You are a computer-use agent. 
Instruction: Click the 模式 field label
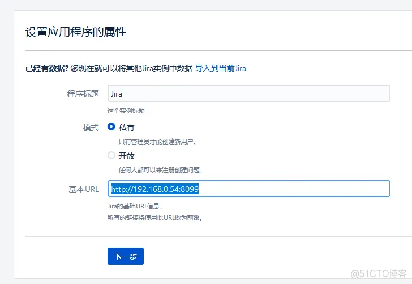pos(91,128)
